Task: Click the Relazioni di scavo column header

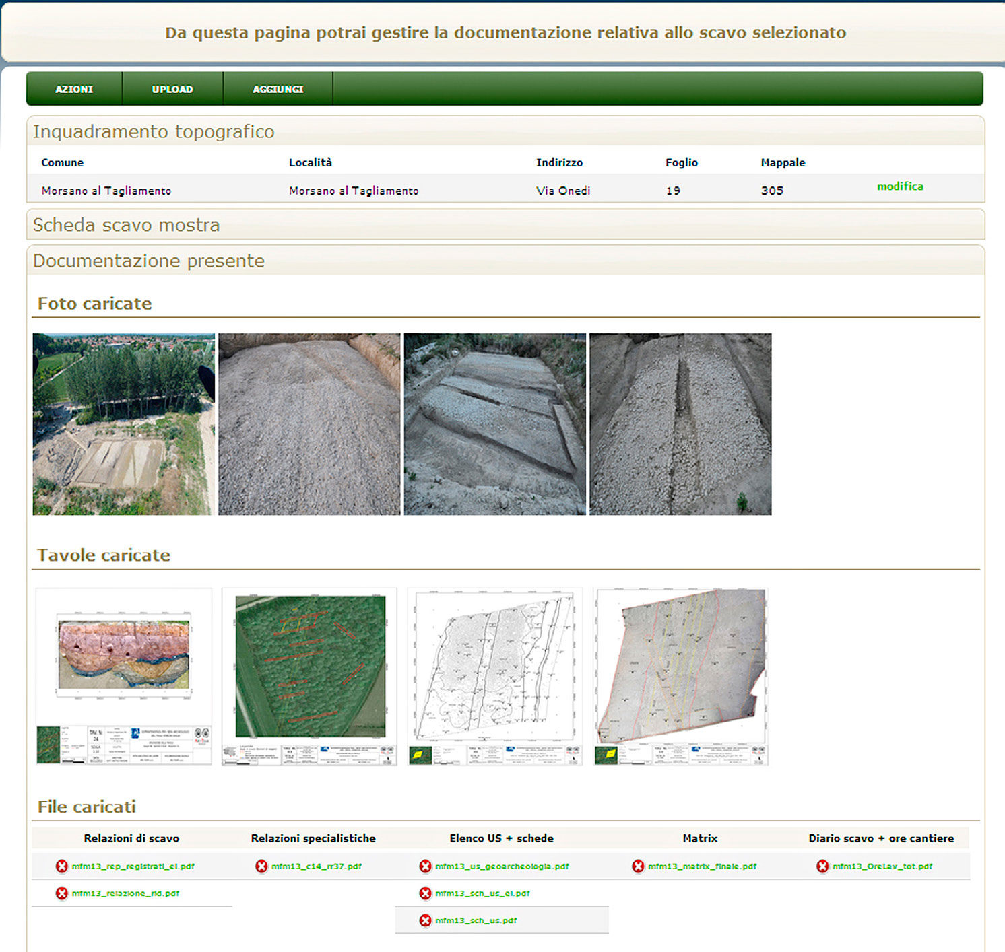Action: click(x=131, y=838)
